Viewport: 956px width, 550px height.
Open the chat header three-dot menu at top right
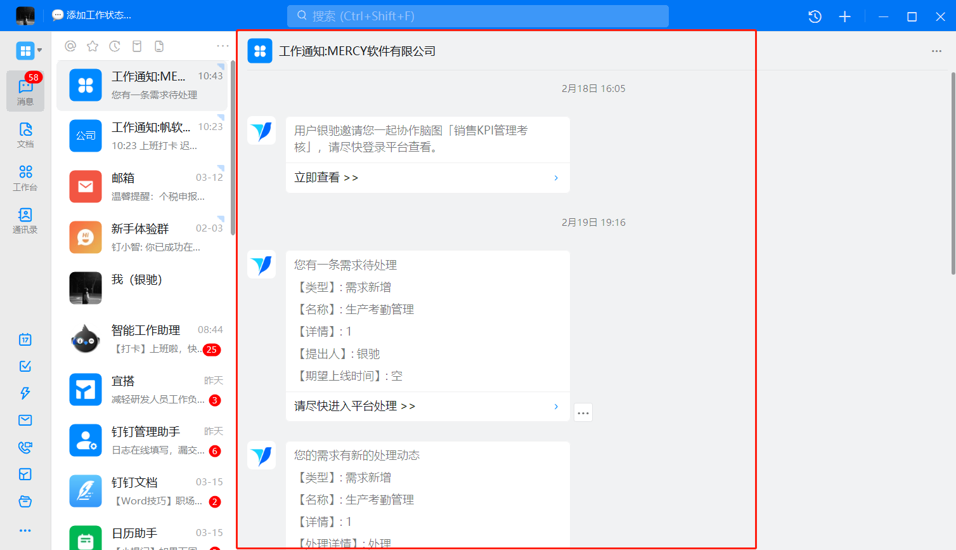coord(936,51)
